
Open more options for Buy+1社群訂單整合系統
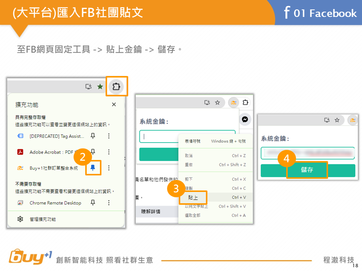point(109,168)
